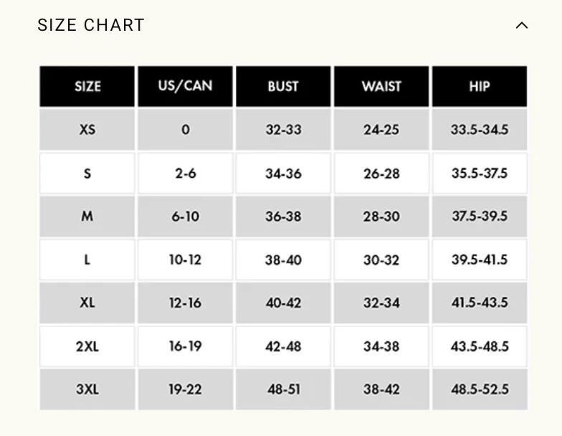The image size is (562, 436).
Task: Select the XS size cell
Action: 87,129
